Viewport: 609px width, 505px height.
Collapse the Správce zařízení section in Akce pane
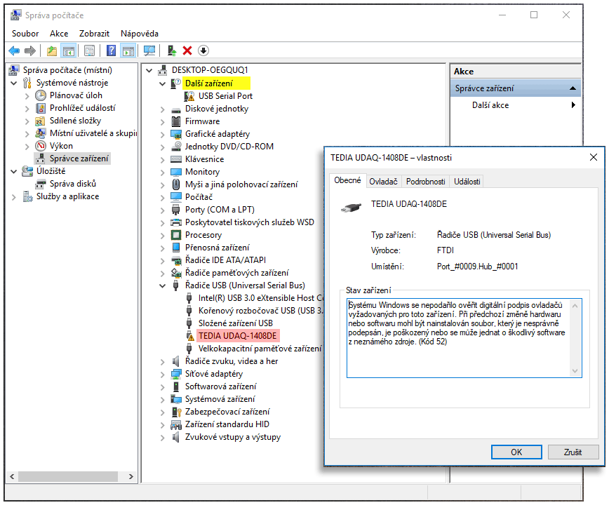point(573,88)
